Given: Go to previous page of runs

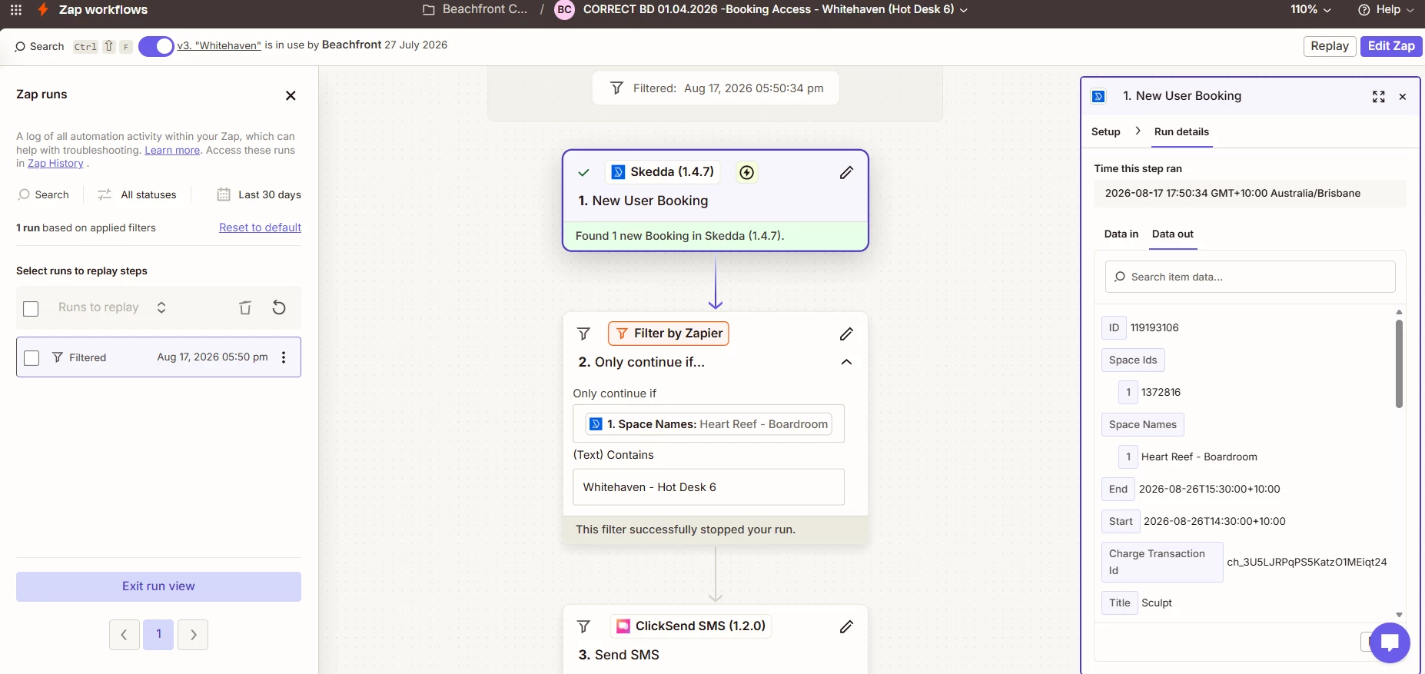Looking at the screenshot, I should tap(124, 635).
